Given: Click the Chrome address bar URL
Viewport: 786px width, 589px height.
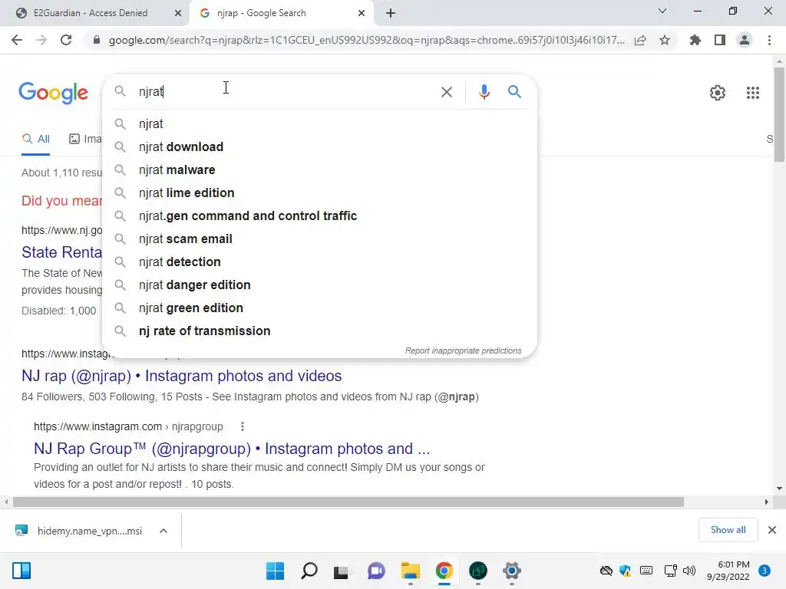Looking at the screenshot, I should pos(366,40).
